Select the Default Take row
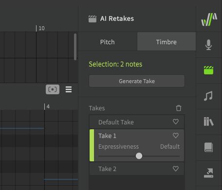 [137, 122]
